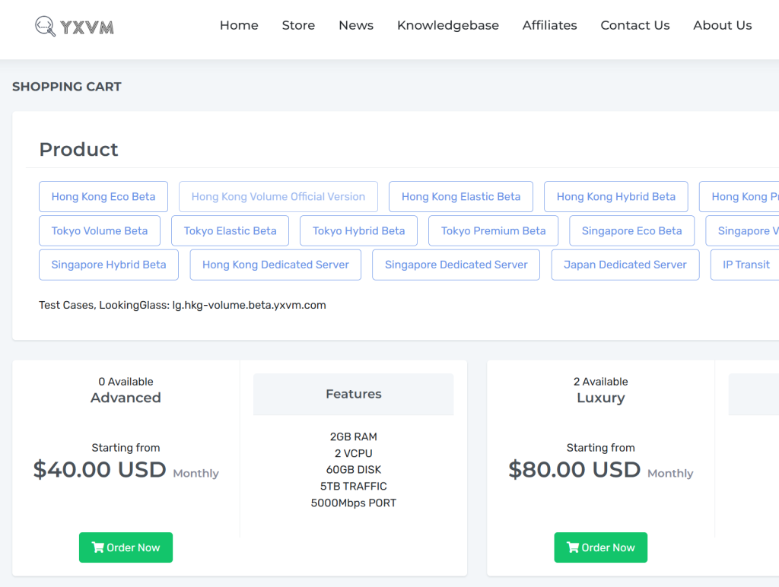Choose the Tokyo Volume Beta category

click(x=100, y=231)
